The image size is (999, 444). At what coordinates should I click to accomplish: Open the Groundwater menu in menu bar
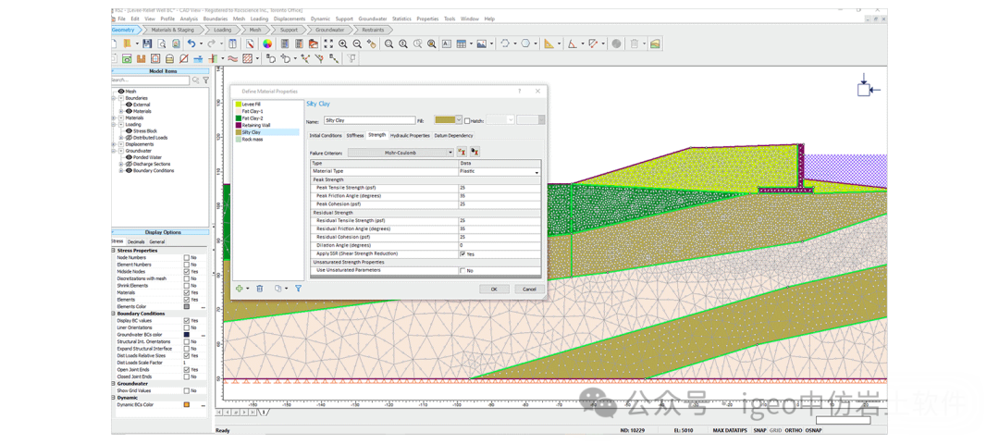tap(373, 18)
